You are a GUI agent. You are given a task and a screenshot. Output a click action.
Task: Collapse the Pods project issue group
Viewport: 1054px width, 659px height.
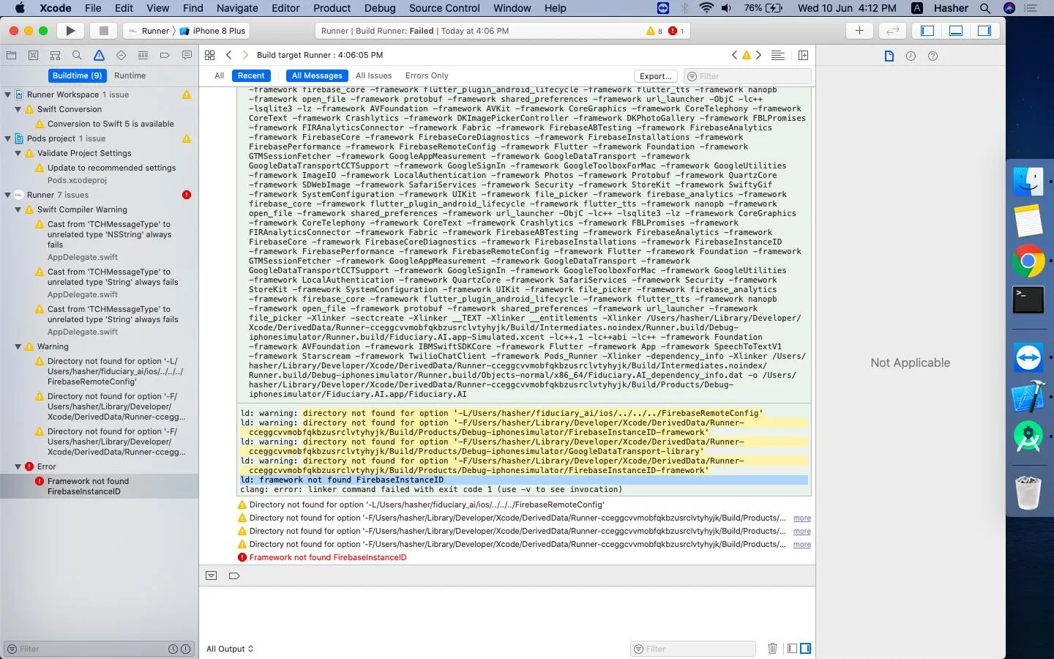pos(8,138)
